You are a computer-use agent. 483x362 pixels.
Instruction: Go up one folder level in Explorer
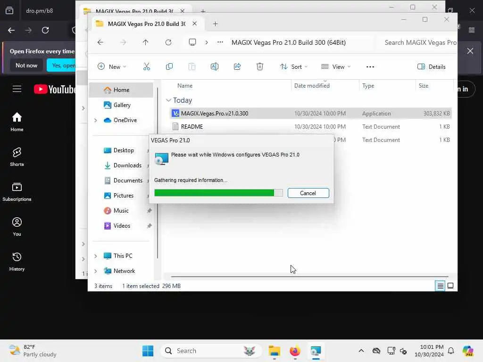[145, 42]
